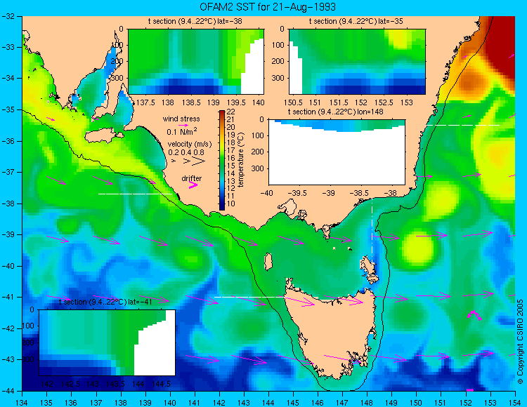The width and height of the screenshot is (527, 407).
Task: Click the vertical temperature color bar
Action: [222, 160]
